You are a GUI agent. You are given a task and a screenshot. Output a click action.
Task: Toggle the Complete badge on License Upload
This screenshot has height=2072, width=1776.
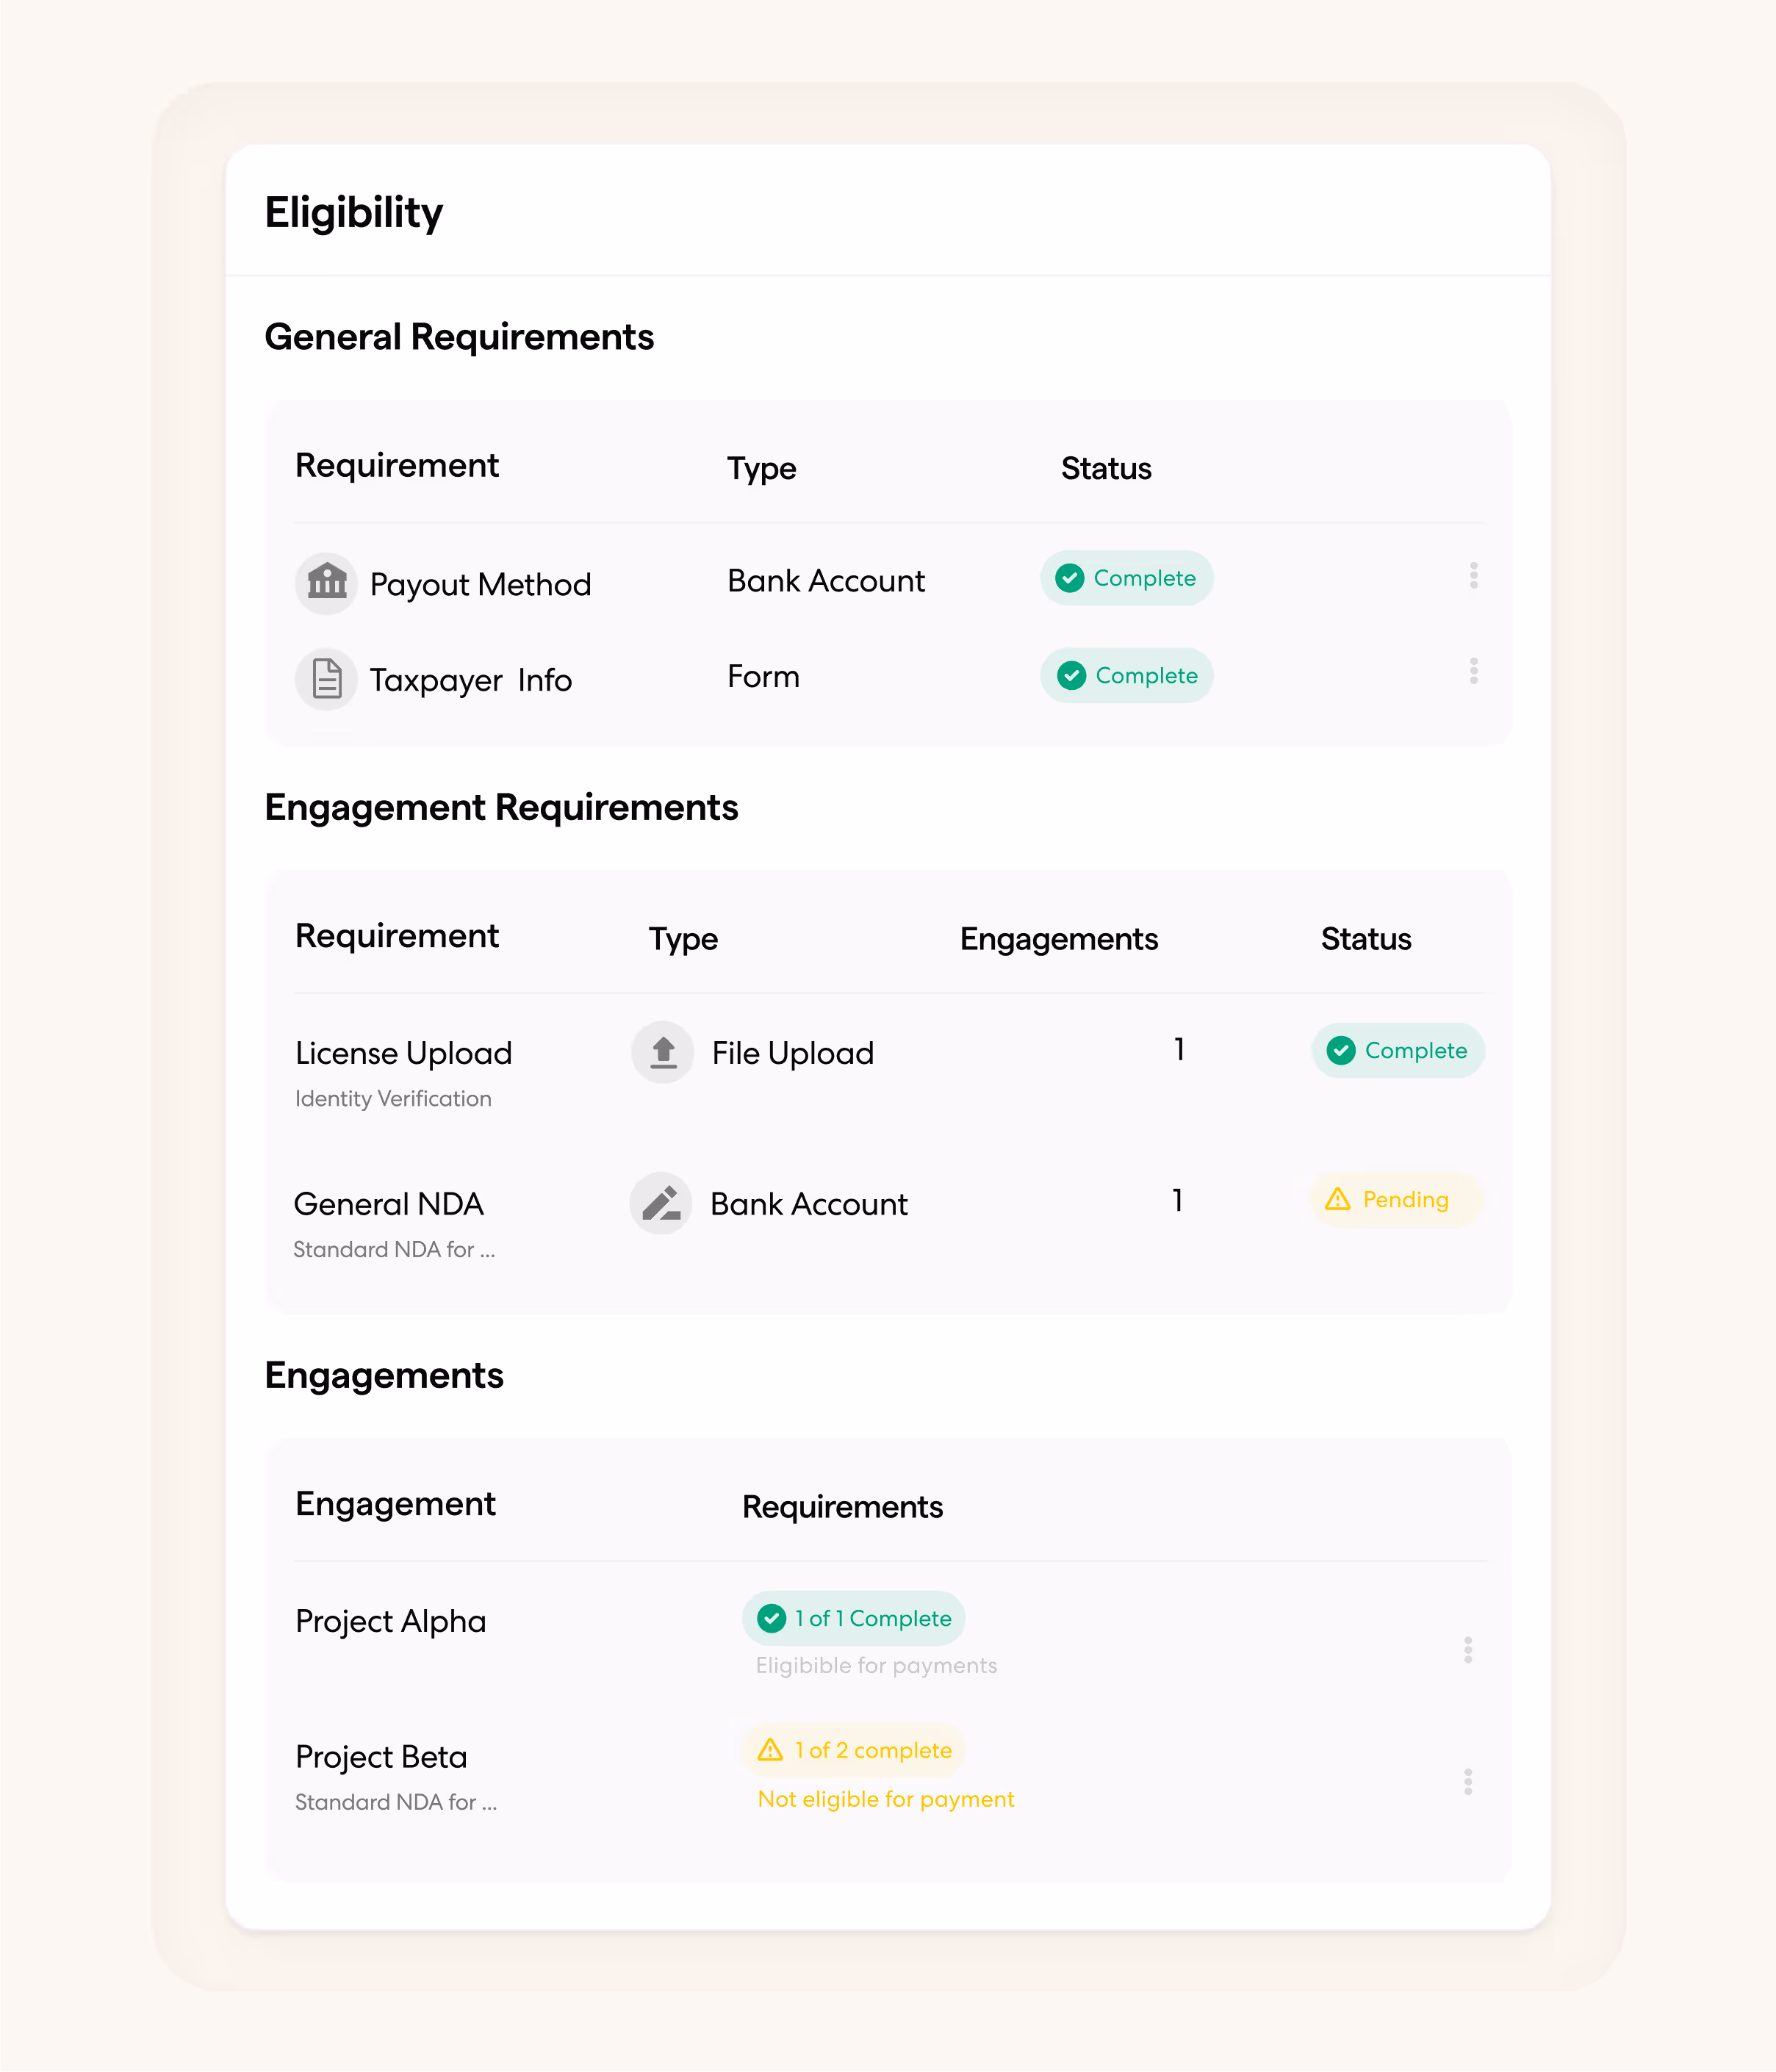[x=1397, y=1051]
